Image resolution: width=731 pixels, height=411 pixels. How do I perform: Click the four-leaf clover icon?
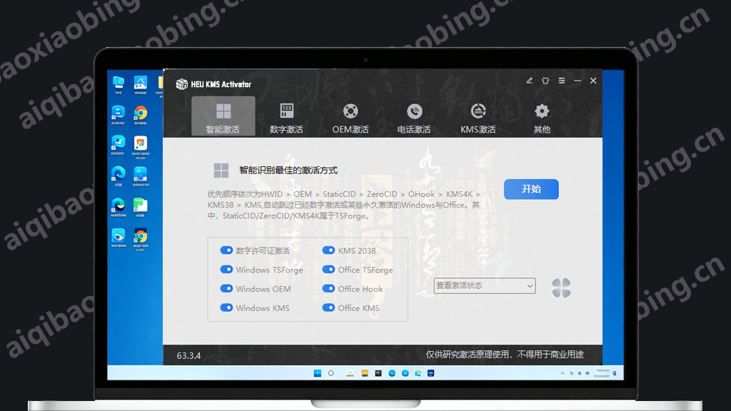click(x=561, y=288)
